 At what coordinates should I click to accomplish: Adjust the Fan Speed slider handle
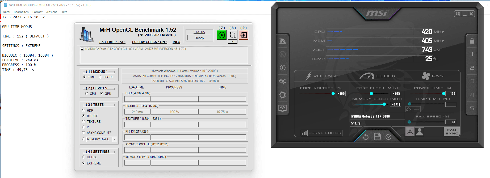tap(409, 122)
